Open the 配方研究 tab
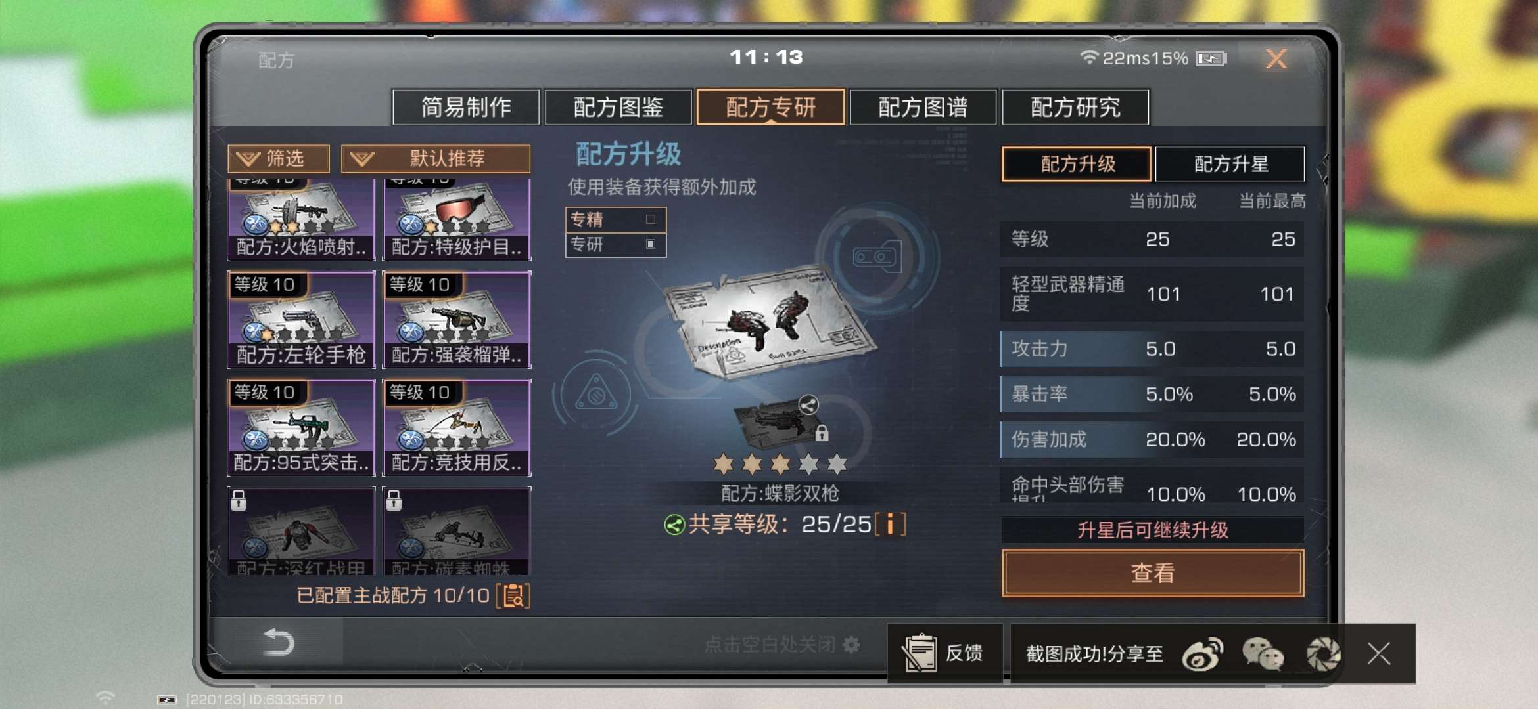Screen dimensions: 1538x709 tap(1075, 107)
